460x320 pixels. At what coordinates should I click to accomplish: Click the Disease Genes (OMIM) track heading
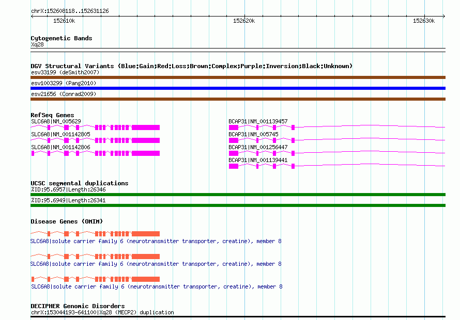(x=67, y=221)
